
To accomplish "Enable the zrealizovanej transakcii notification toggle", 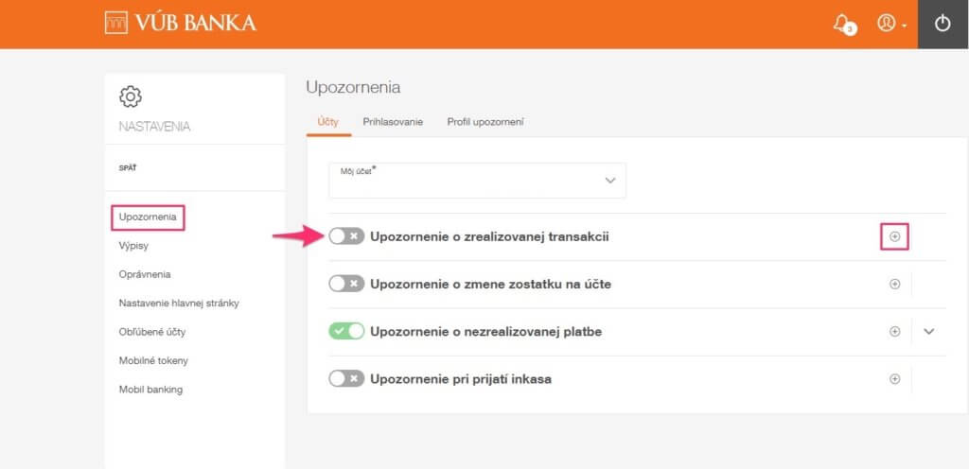I will 346,236.
